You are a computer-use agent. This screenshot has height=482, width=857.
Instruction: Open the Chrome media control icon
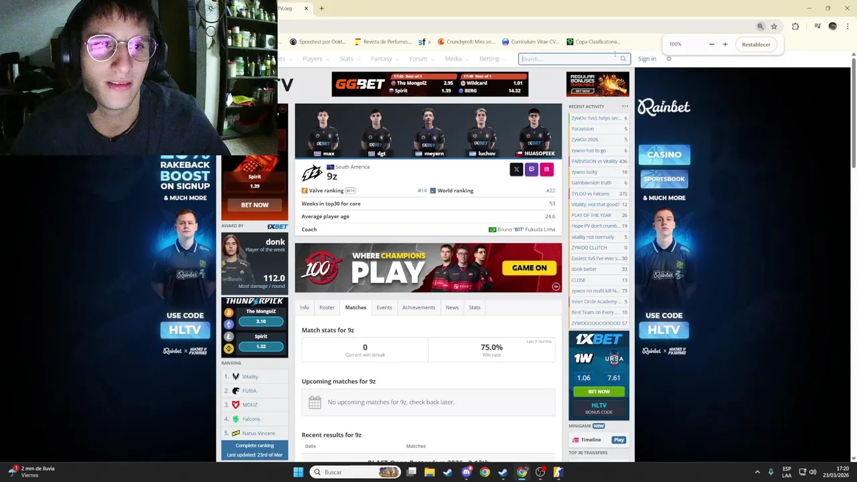pyautogui.click(x=817, y=26)
